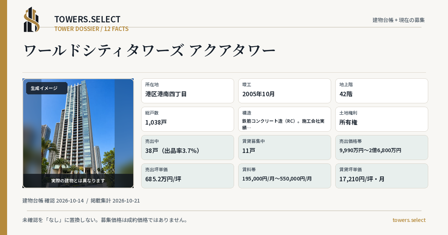
Task: Select the 賃貸坪単価 17,210円/坪・月 card
Action: point(382,176)
